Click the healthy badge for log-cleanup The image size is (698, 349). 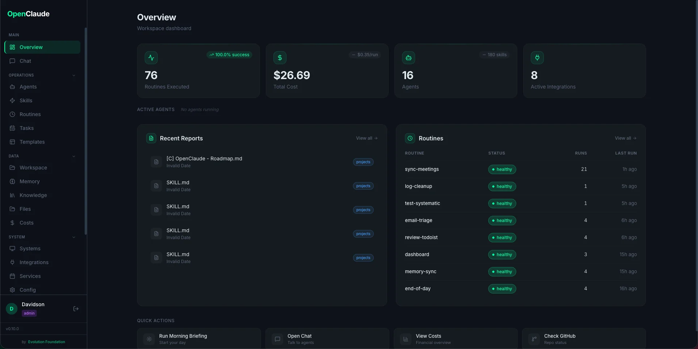pyautogui.click(x=502, y=186)
